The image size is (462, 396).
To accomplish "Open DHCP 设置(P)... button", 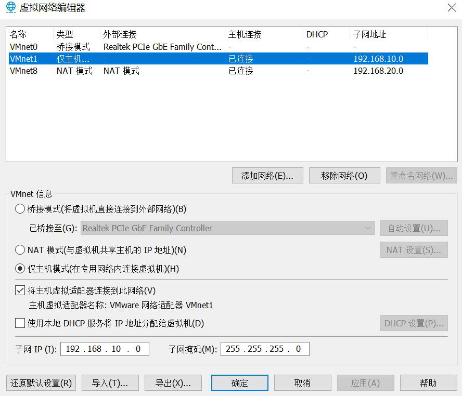I will (x=414, y=323).
